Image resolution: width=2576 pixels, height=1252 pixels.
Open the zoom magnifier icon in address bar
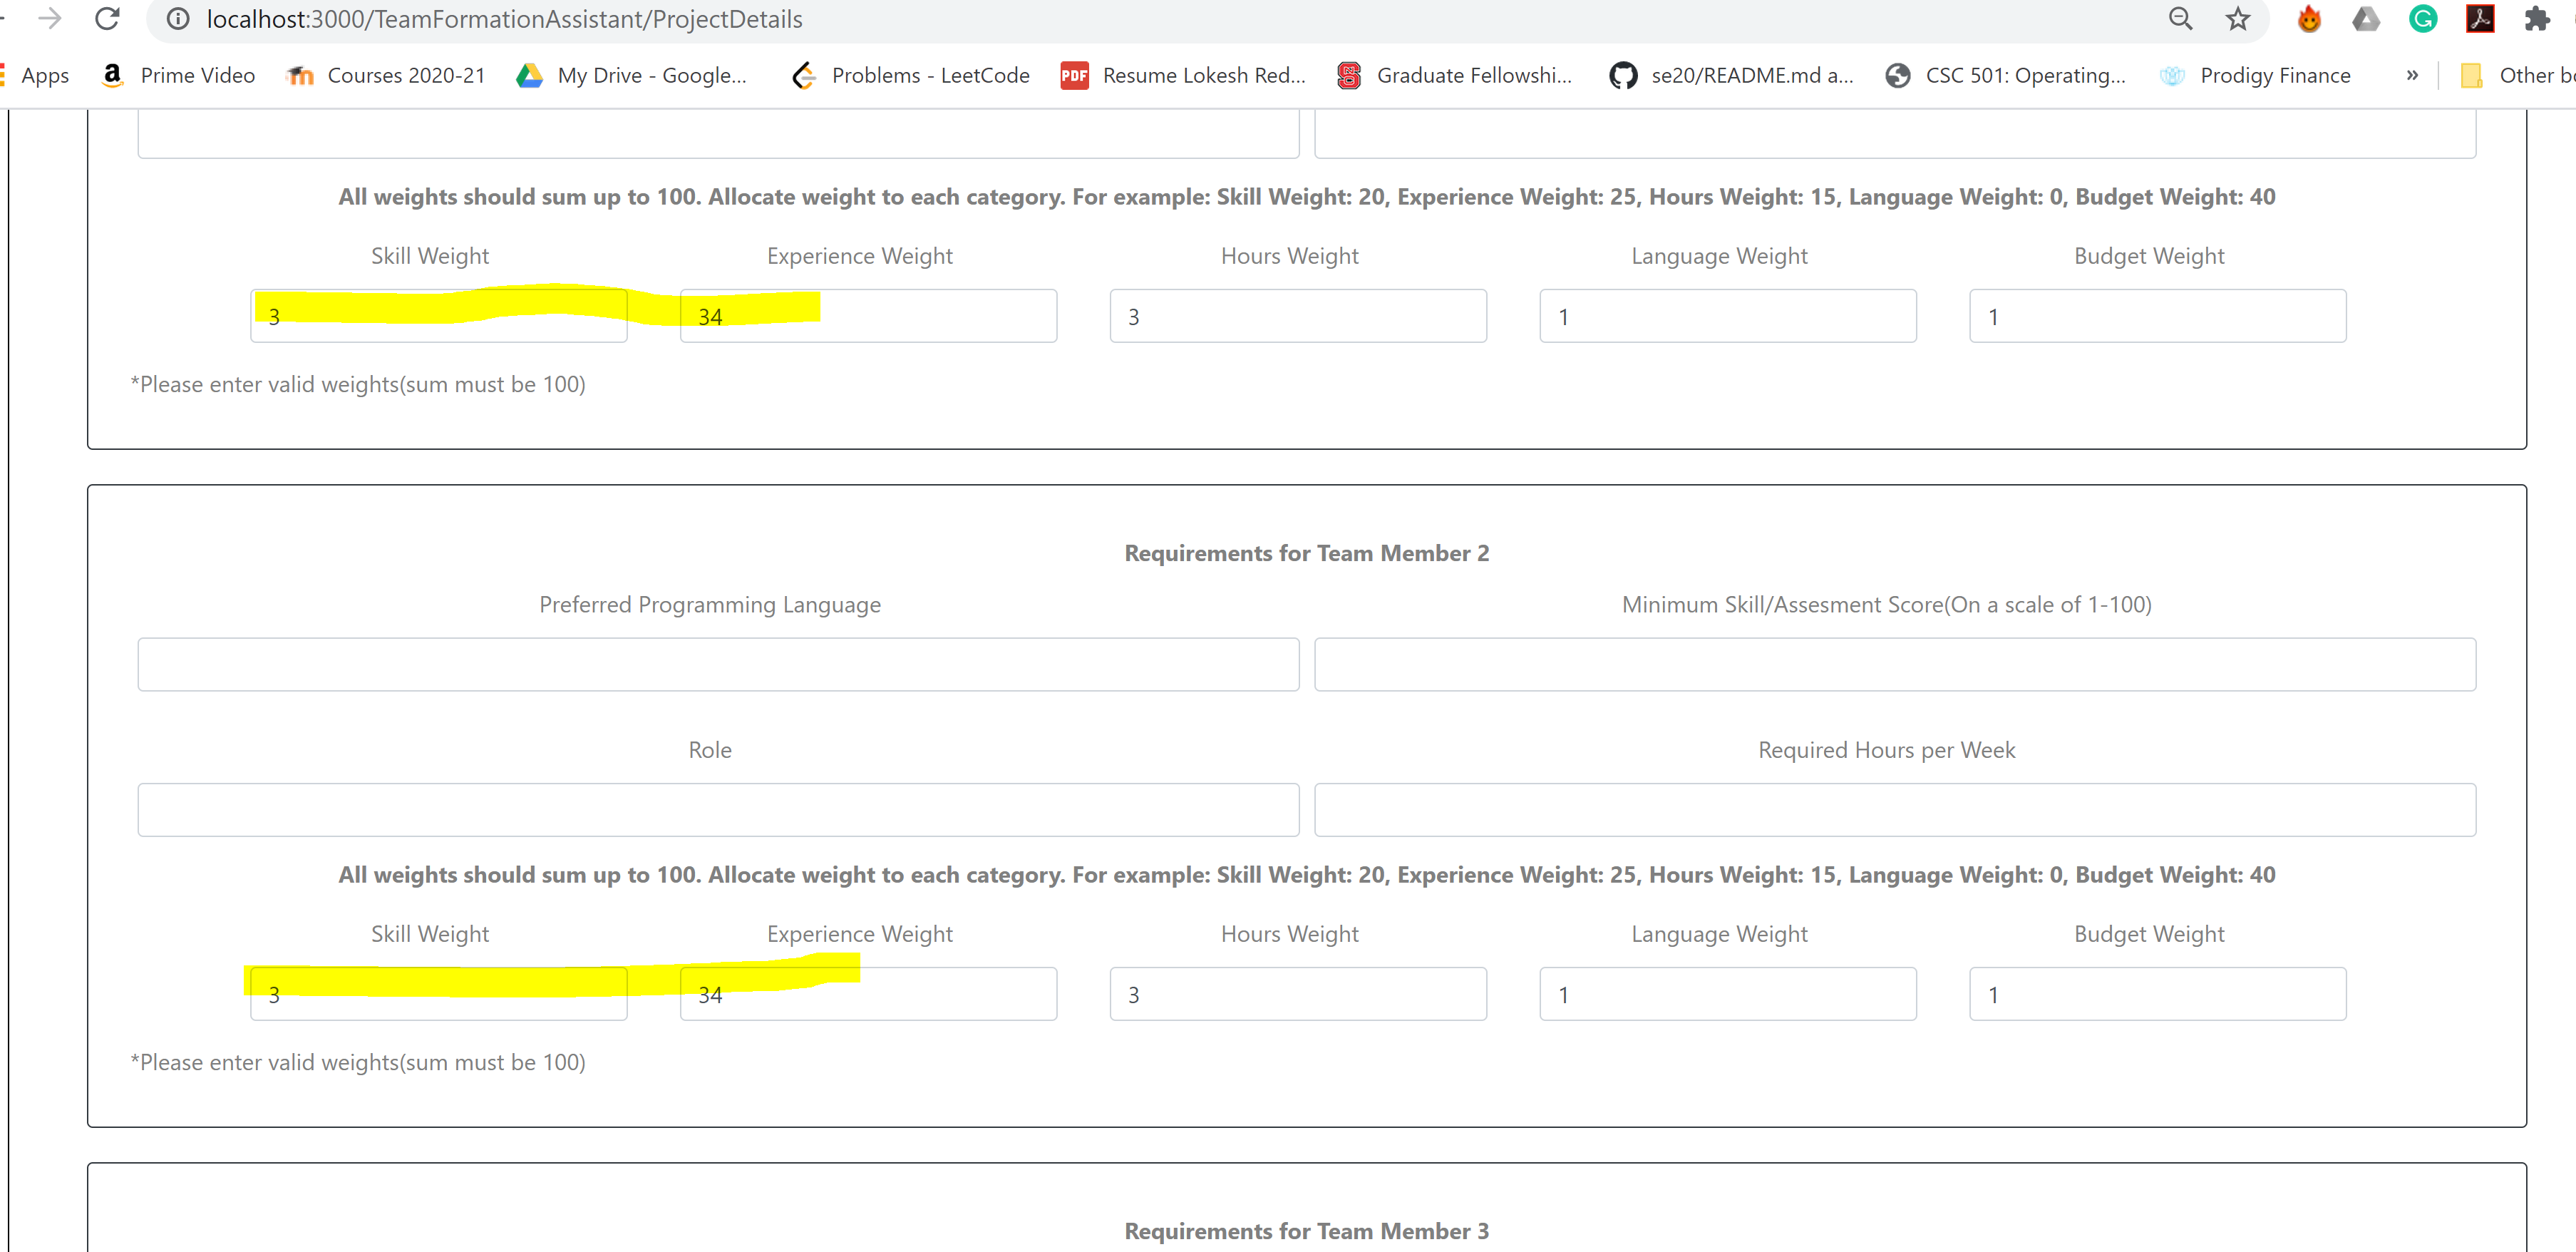point(2180,19)
